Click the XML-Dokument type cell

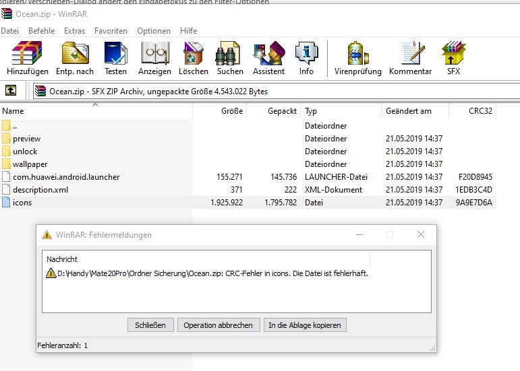coord(333,190)
